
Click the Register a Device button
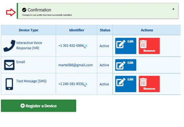pos(39,106)
